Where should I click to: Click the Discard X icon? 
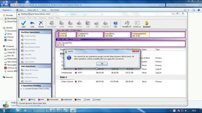click(x=41, y=23)
